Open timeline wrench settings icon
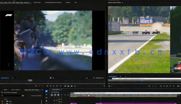 (65, 95)
